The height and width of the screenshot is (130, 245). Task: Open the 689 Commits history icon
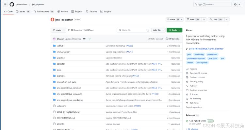[x=167, y=39]
